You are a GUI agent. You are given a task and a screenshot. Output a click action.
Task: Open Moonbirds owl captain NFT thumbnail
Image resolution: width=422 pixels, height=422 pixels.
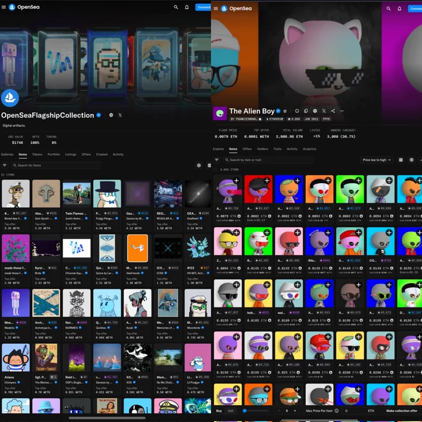[x=198, y=303]
